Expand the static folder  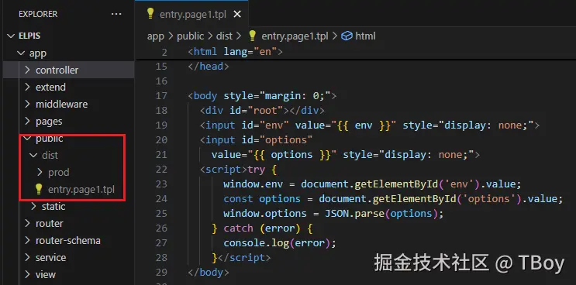click(x=33, y=206)
